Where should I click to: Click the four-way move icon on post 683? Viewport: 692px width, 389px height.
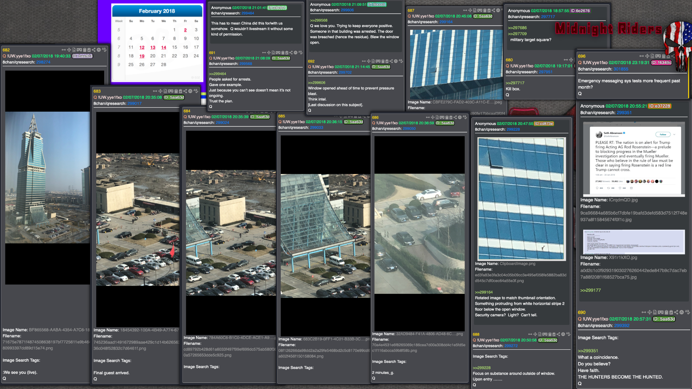(160, 91)
